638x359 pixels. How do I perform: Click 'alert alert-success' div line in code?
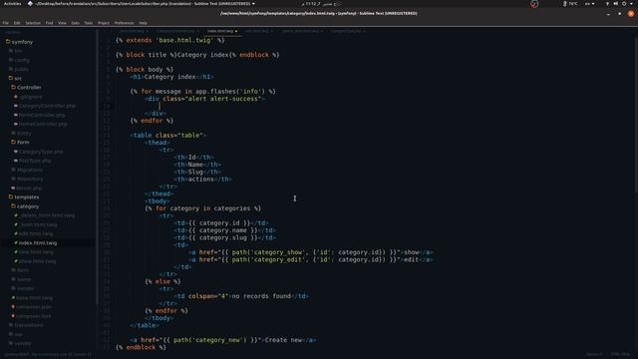(204, 99)
